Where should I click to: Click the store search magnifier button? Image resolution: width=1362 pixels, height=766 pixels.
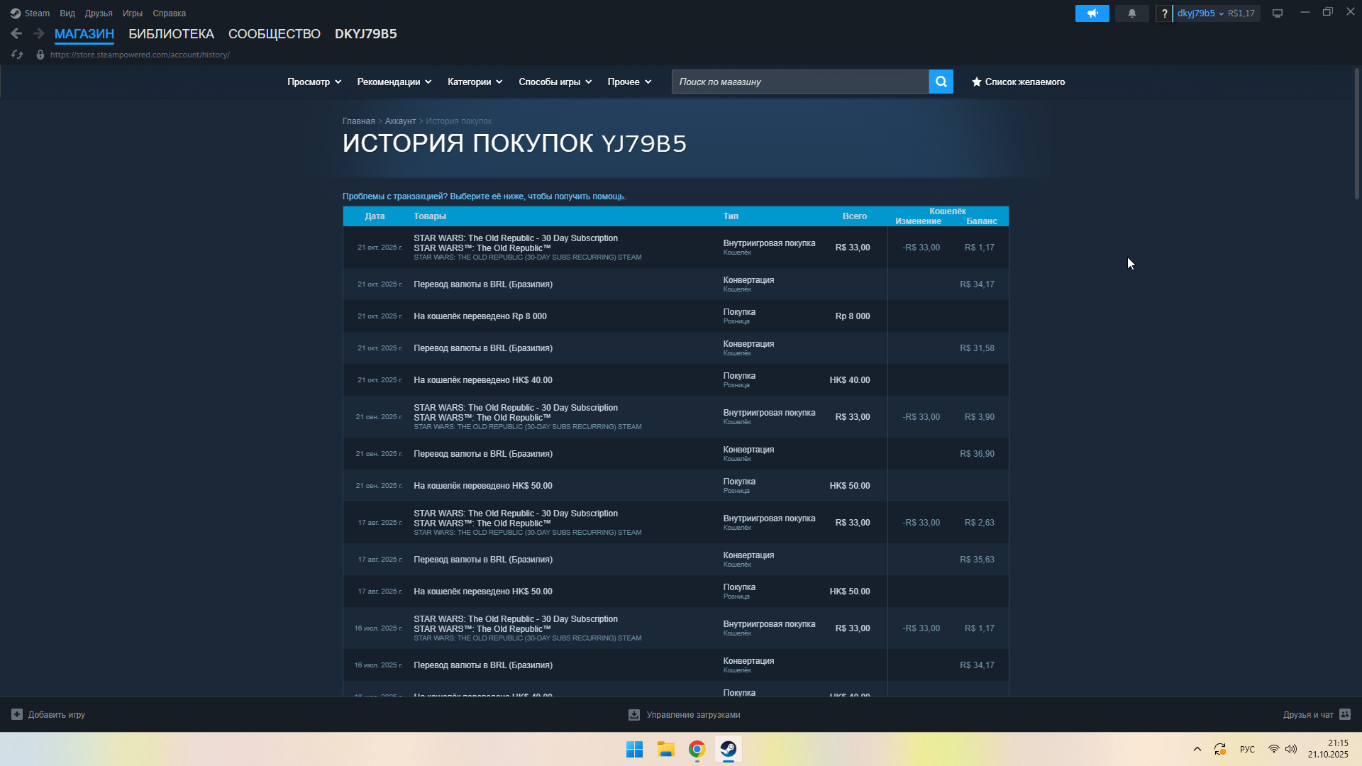point(941,82)
